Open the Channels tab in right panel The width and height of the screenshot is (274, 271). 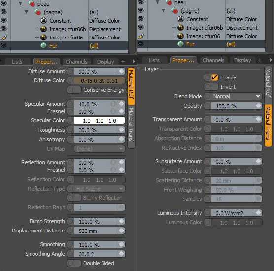click(x=213, y=60)
